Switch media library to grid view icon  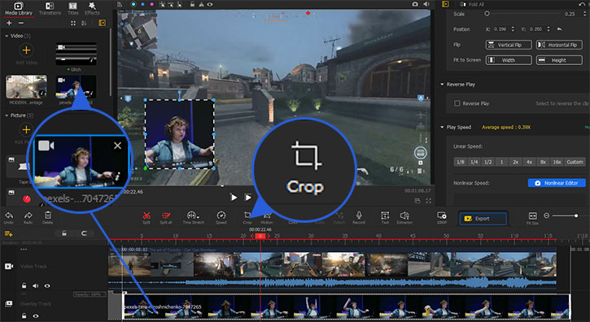coord(73,24)
